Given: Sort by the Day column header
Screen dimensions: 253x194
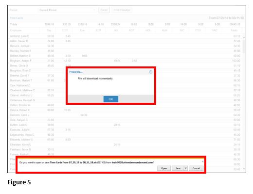Looking at the screenshot, I should point(49,31).
